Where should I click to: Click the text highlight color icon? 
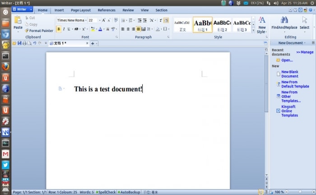(x=93, y=29)
